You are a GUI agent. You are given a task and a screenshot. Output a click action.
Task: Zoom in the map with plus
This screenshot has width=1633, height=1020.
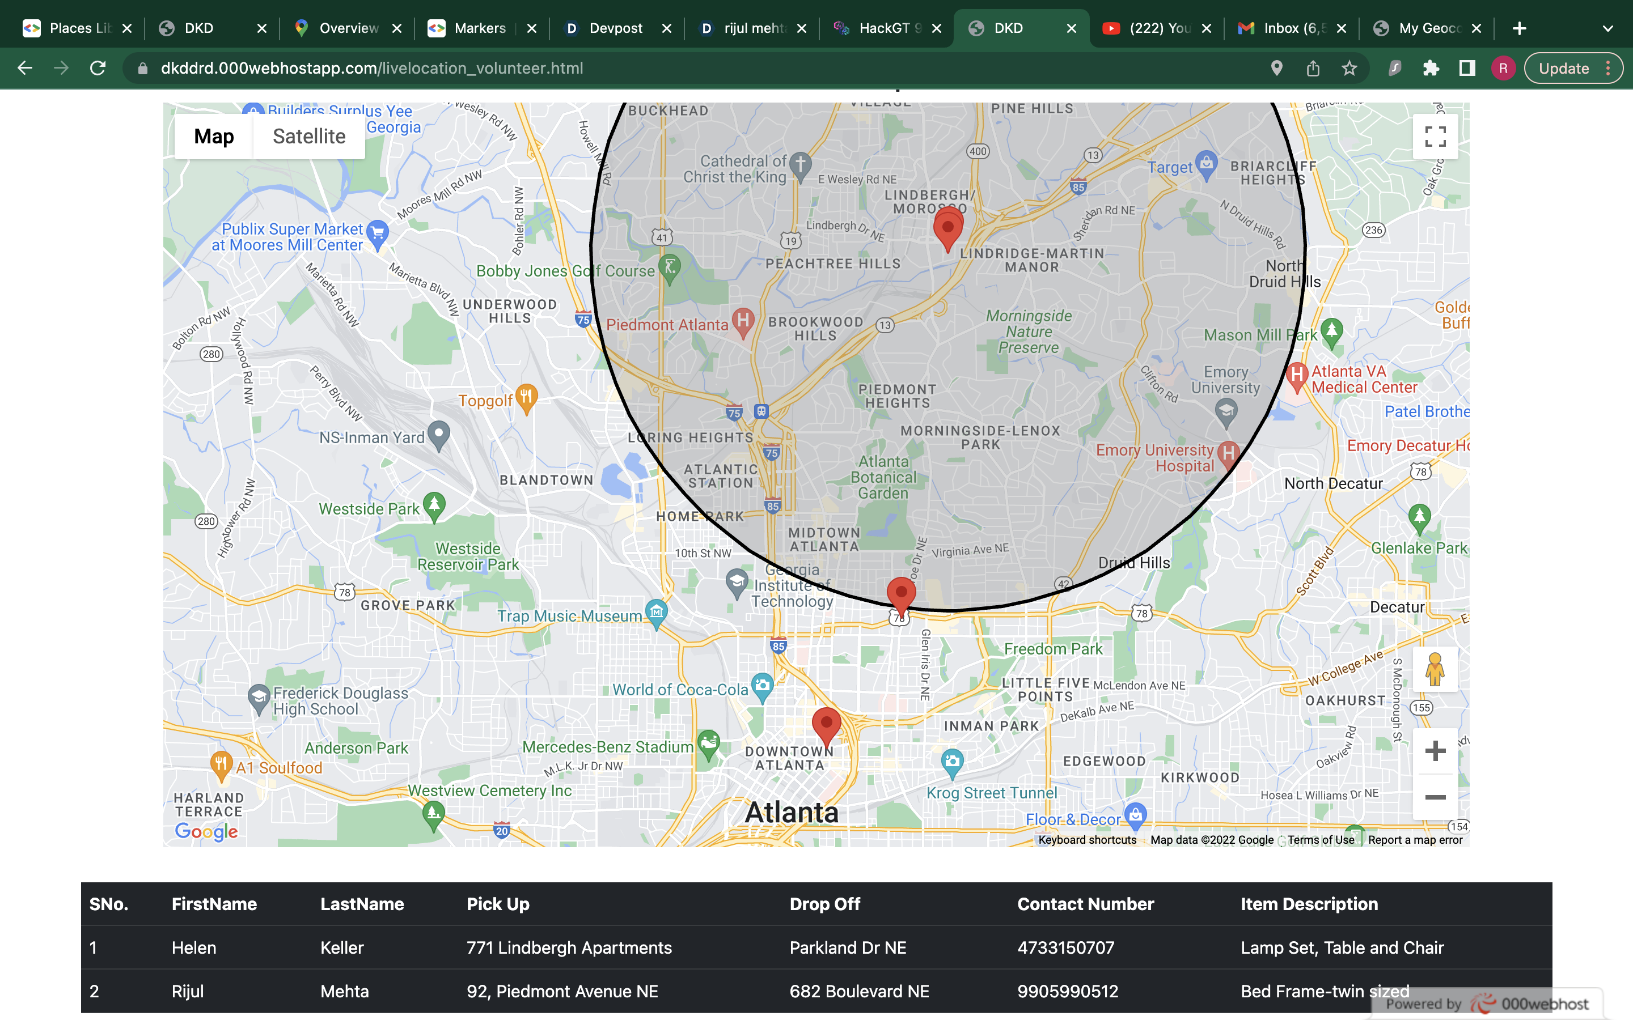tap(1435, 750)
